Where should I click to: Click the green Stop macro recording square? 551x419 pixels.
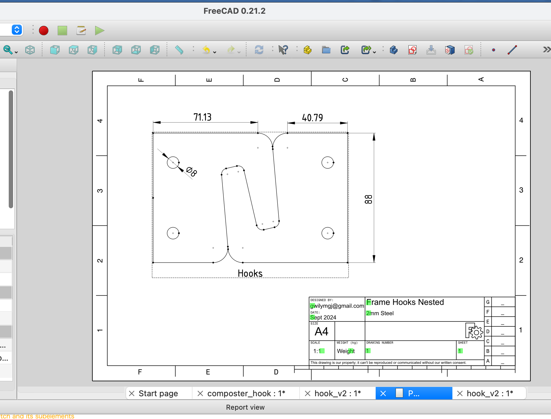tap(62, 31)
